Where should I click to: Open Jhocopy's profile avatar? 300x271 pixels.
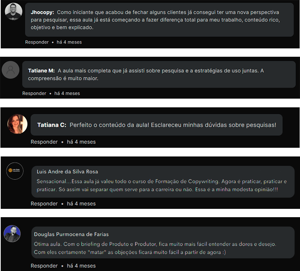click(13, 12)
